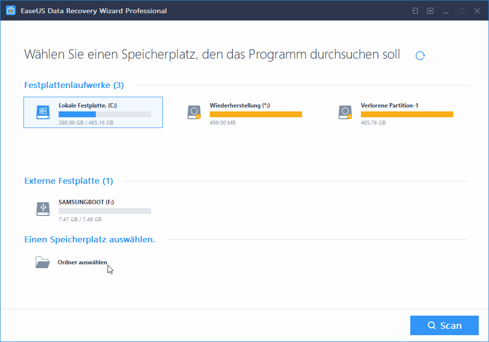Click the Einen Speicherplatz auswählen. heading
This screenshot has height=342, width=489.
tap(90, 239)
